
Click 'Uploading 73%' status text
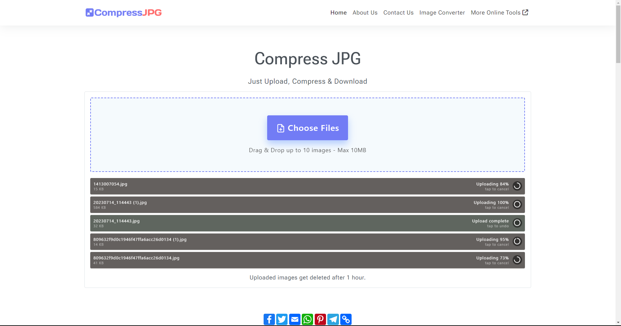(x=492, y=258)
